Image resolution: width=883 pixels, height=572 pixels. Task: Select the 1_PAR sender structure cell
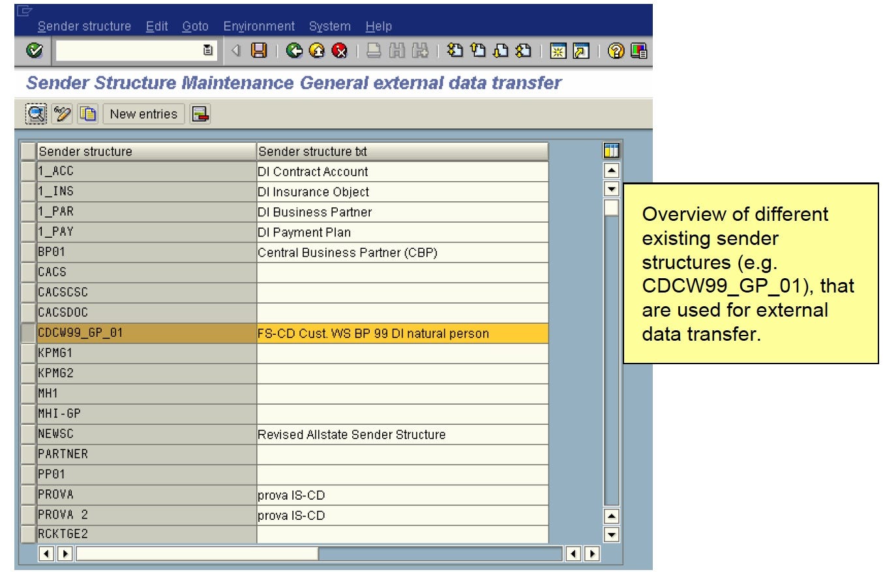(146, 212)
